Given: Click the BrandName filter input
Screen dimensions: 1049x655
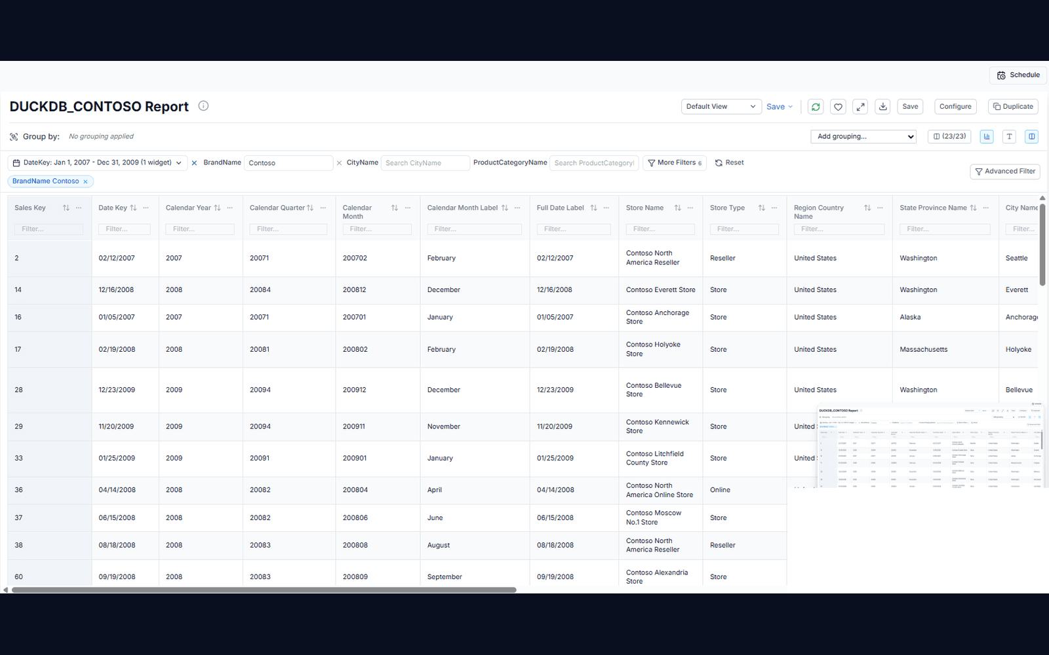Looking at the screenshot, I should click(x=288, y=163).
